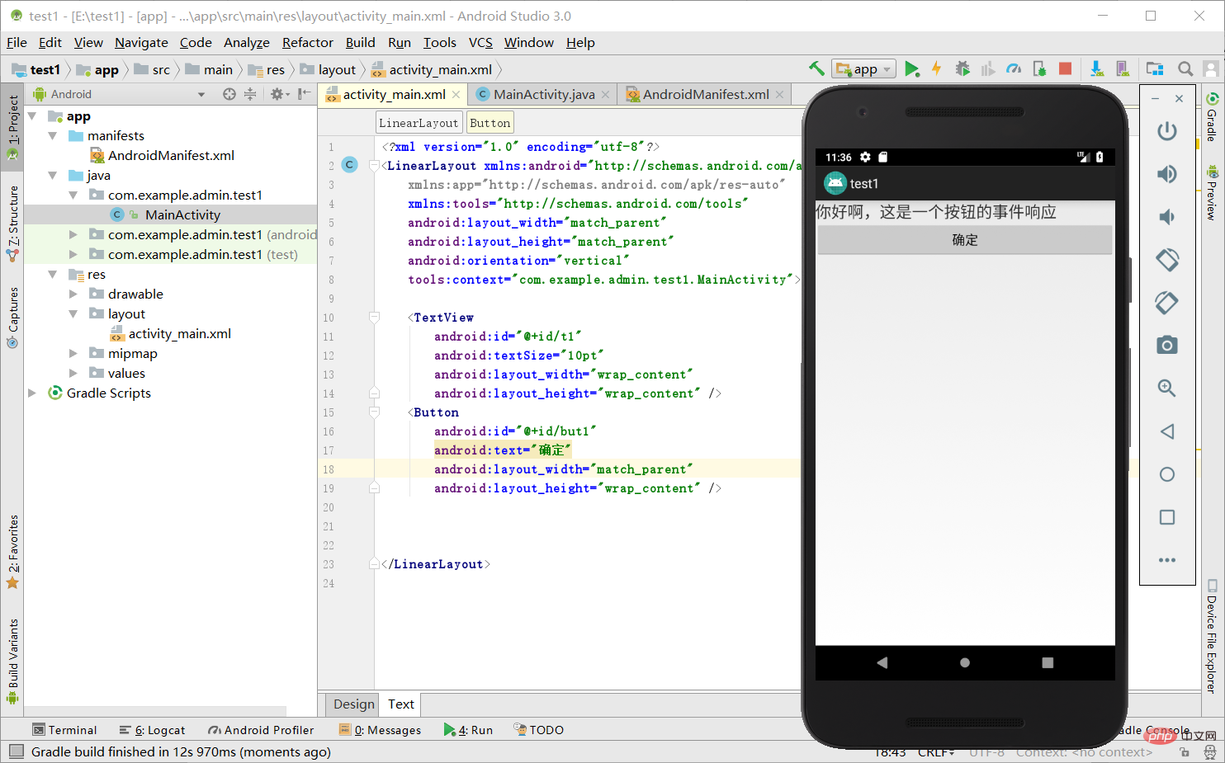Expand the mipmap folder
1225x763 pixels.
[x=73, y=353]
